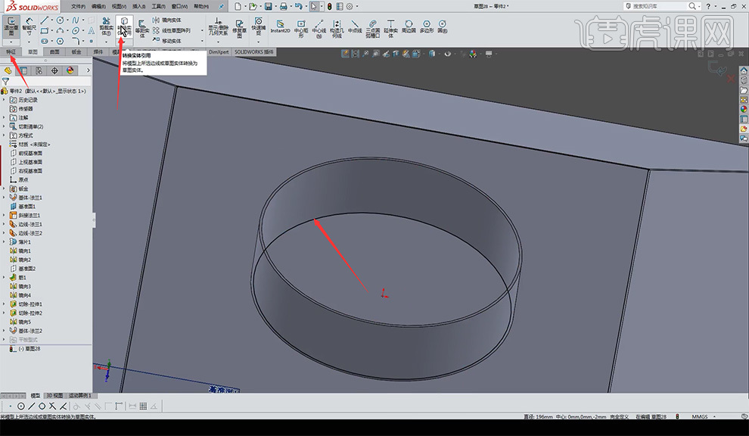Switch to the 钣金 ribbon tab
The width and height of the screenshot is (749, 436).
pos(76,52)
